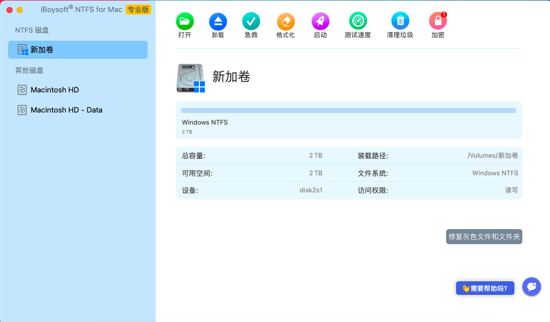The image size is (550, 322).
Task: Click the 设备 label
Action: [x=190, y=190]
